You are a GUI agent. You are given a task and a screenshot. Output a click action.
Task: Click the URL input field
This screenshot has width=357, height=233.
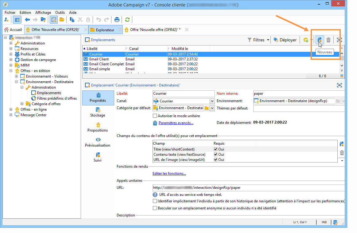(248, 188)
